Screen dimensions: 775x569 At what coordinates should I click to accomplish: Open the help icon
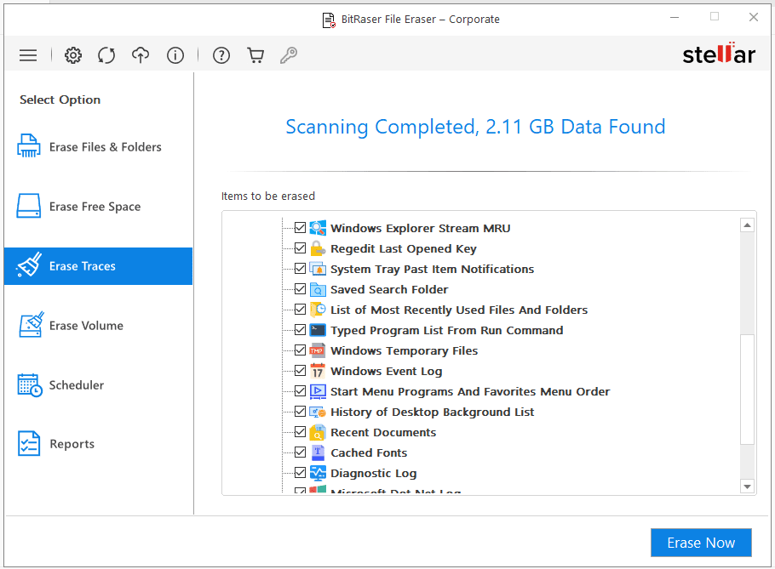221,54
